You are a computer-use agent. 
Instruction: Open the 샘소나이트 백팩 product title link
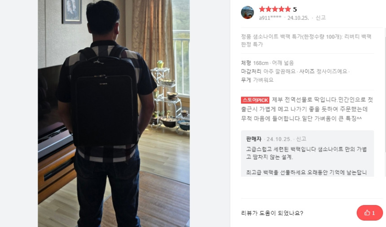tap(306, 40)
